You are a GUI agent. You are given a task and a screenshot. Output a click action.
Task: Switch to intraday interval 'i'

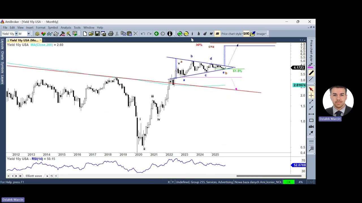tap(192, 34)
